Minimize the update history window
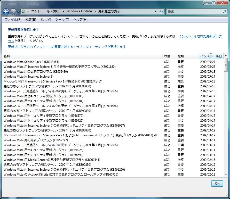The image size is (230, 199). [x=207, y=3]
